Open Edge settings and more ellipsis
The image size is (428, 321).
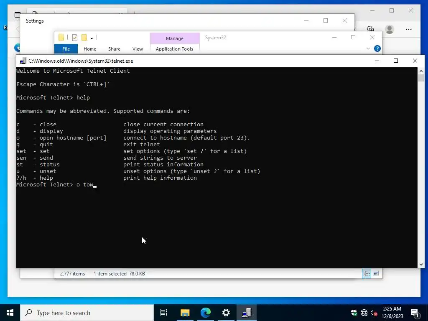pyautogui.click(x=409, y=29)
